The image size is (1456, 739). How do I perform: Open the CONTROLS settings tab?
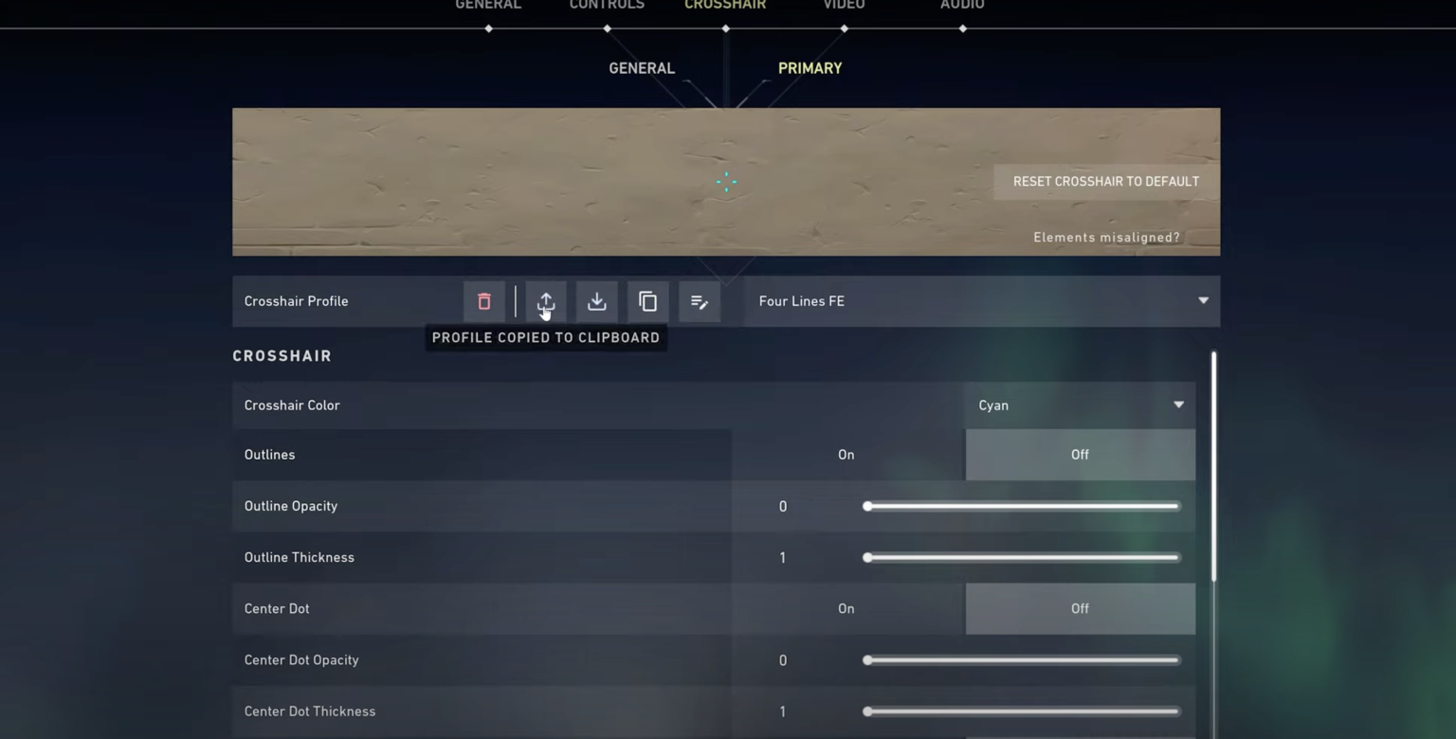(x=606, y=7)
